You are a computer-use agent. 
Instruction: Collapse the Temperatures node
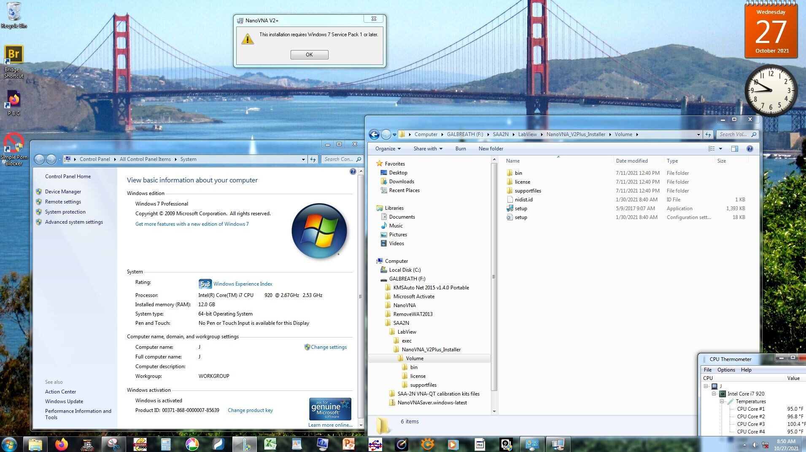[722, 401]
